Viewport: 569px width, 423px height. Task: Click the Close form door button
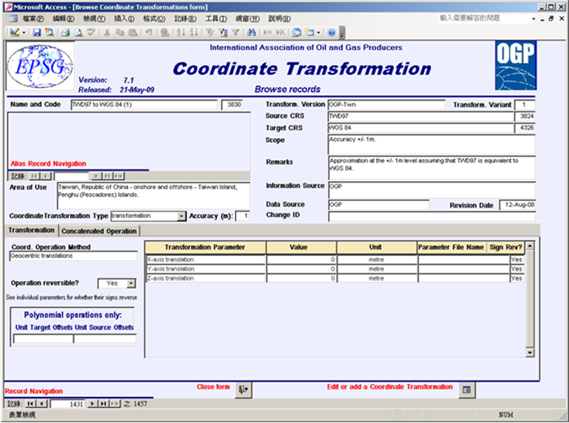(243, 389)
